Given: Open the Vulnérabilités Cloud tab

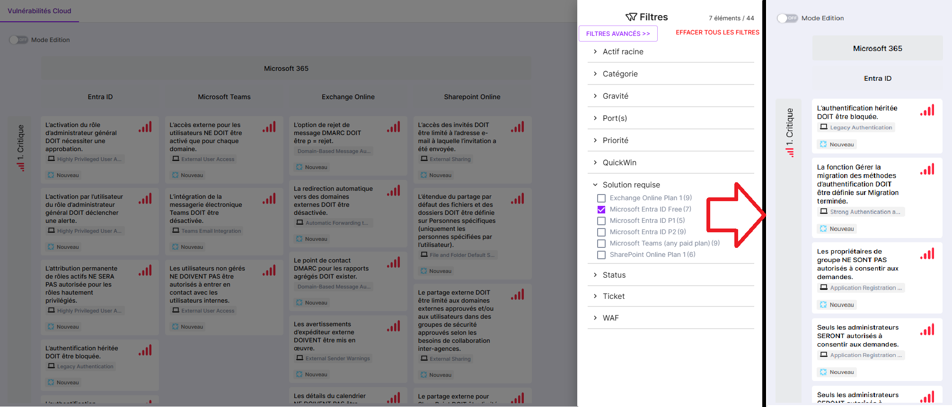Looking at the screenshot, I should 39,11.
